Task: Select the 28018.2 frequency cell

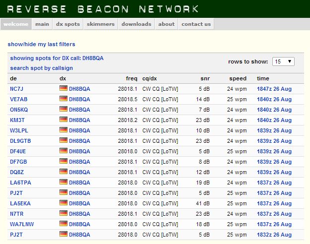Action: [x=127, y=120]
